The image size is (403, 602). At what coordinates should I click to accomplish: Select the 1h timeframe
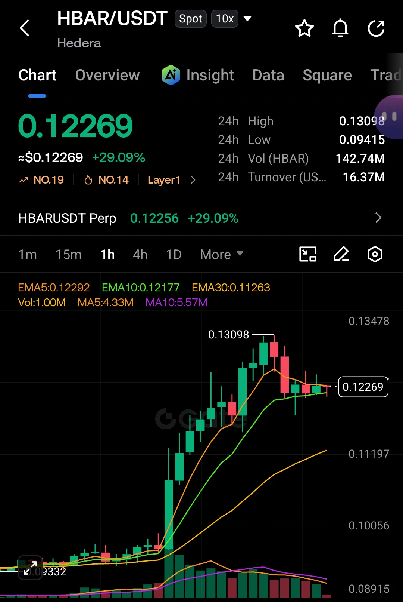pos(107,255)
